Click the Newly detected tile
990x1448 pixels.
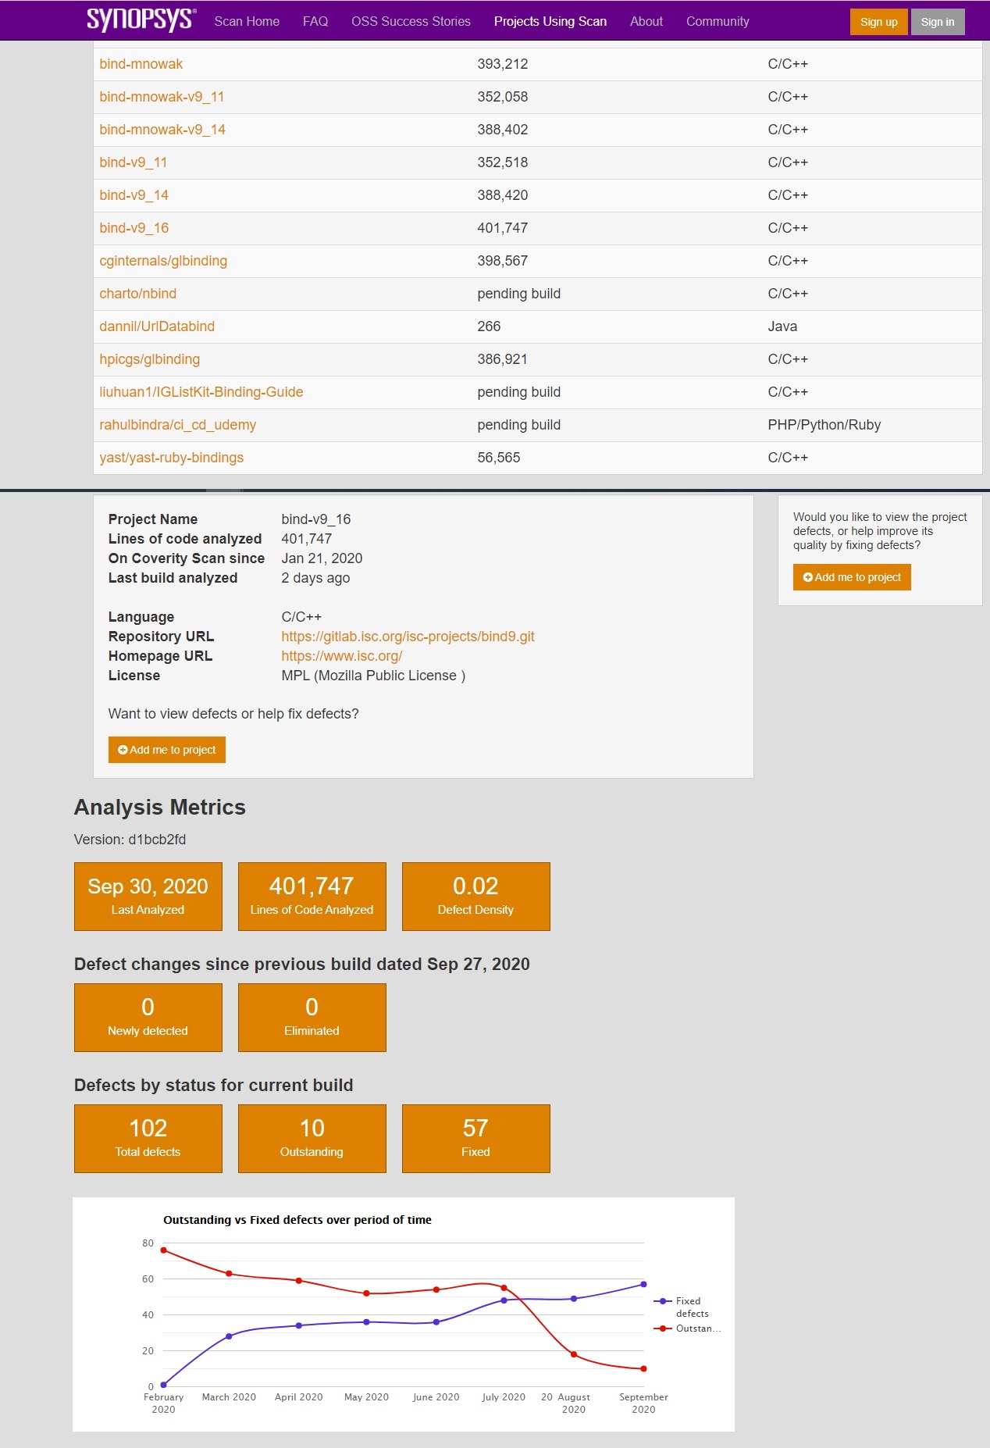[148, 1018]
